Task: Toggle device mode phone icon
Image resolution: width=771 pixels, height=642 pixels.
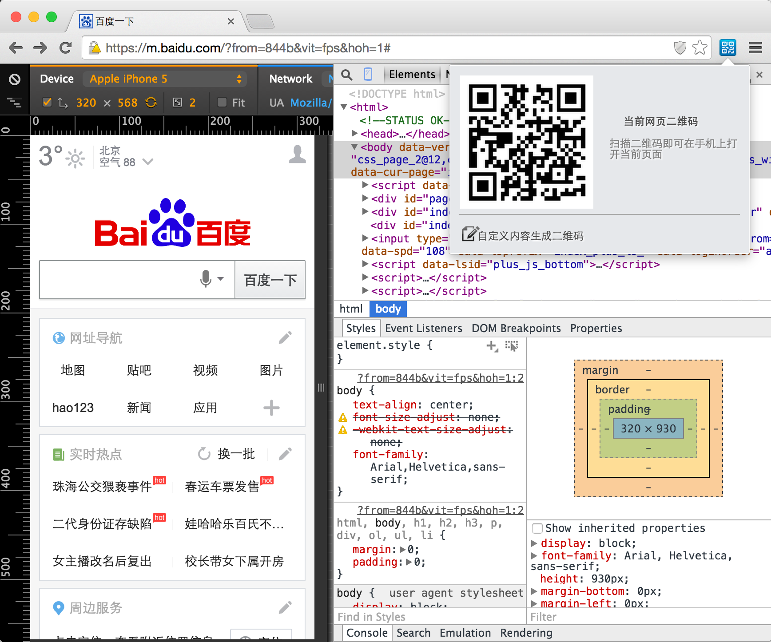Action: (368, 74)
